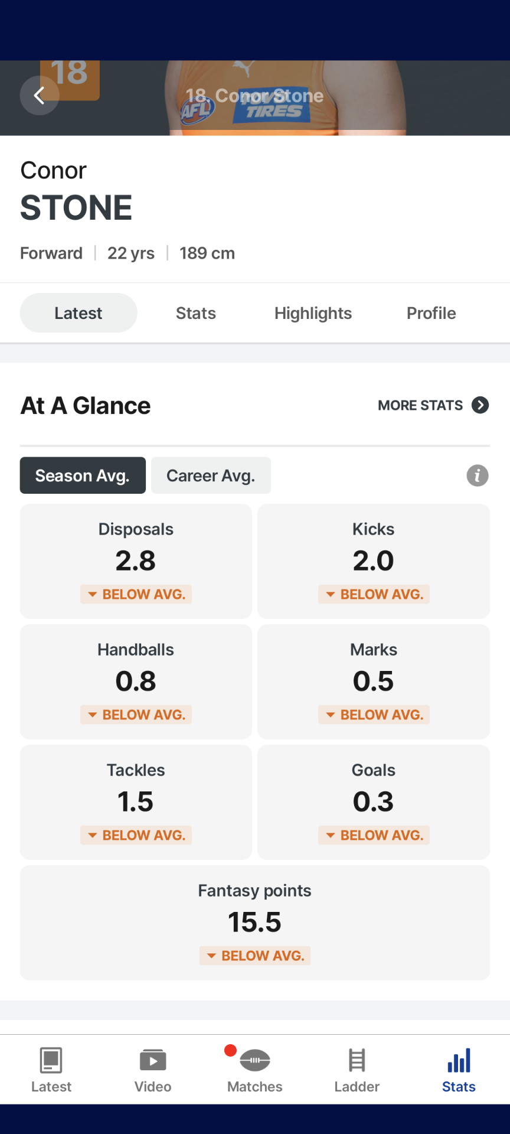
Task: Open the Highlights tab
Action: click(x=313, y=313)
